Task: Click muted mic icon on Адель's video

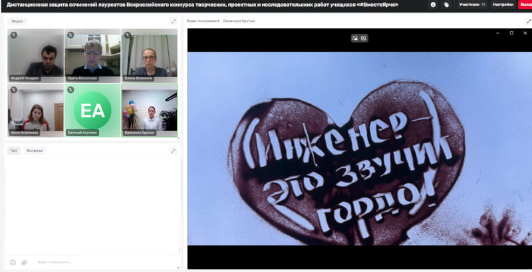Action: [70, 34]
